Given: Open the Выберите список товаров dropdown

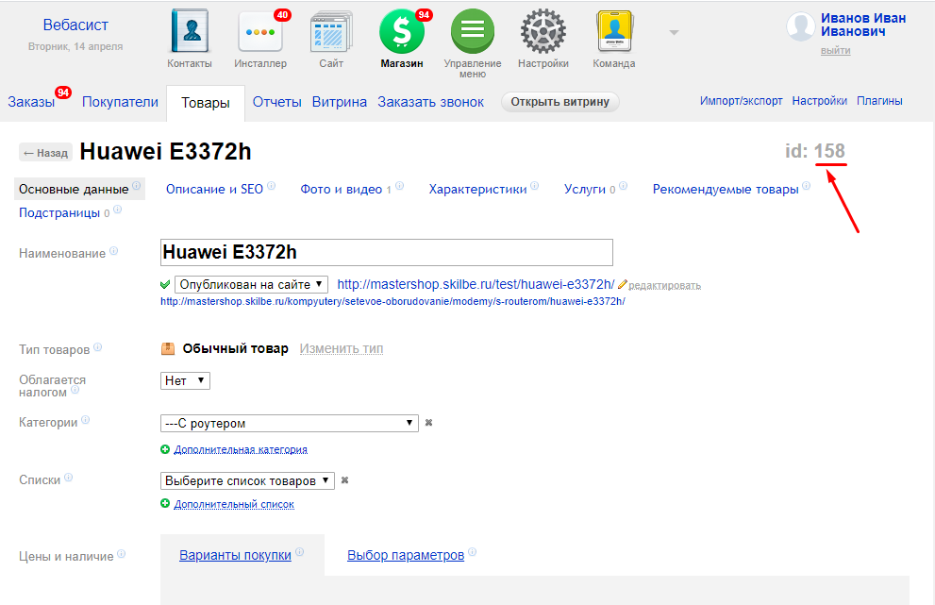Looking at the screenshot, I should click(x=247, y=480).
